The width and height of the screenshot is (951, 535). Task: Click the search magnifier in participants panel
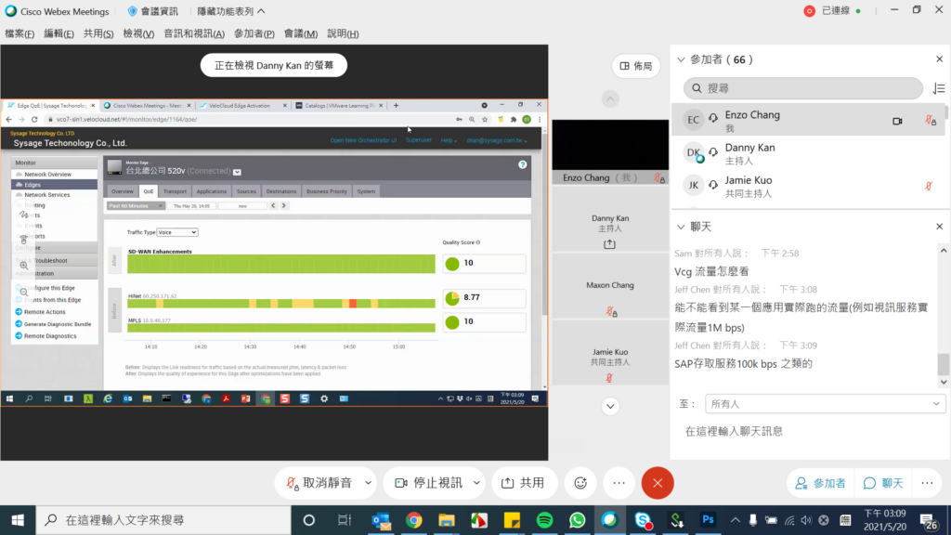click(x=697, y=88)
